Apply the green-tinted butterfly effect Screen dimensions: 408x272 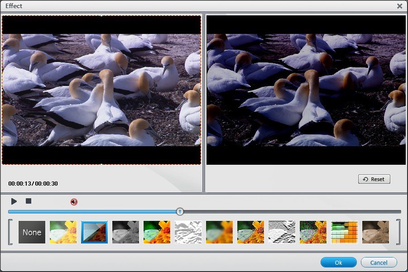pyautogui.click(x=156, y=232)
